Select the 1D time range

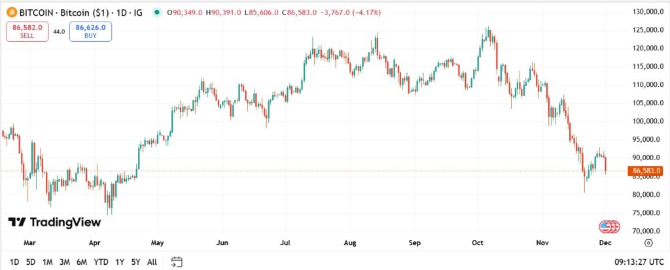(14, 262)
